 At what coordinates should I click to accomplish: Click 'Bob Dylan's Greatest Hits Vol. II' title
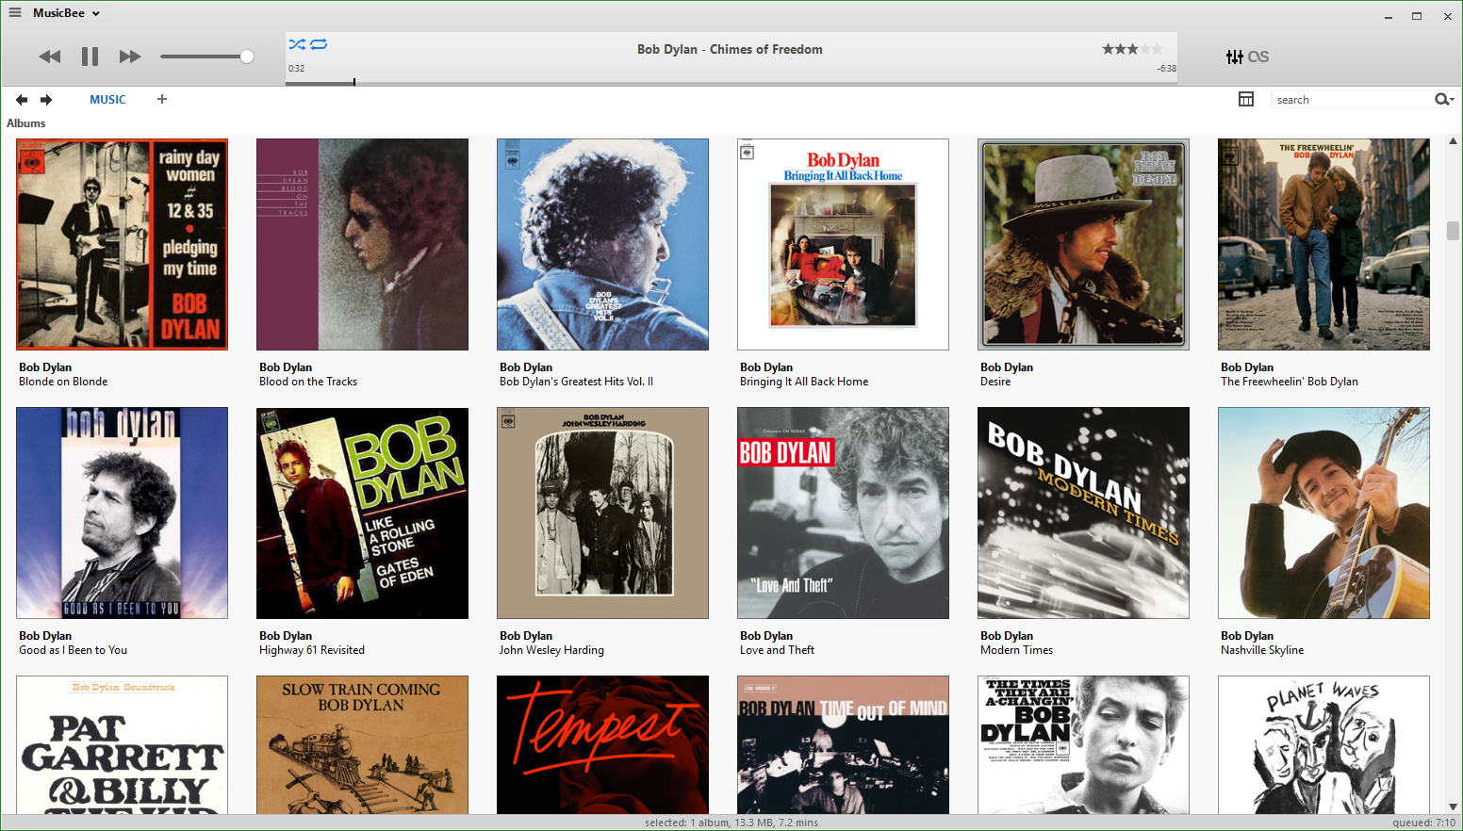click(576, 382)
